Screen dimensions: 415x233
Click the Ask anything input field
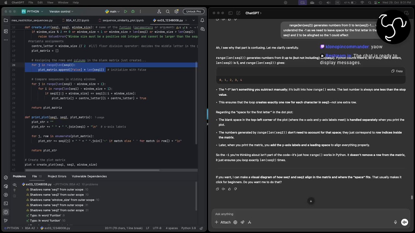click(x=311, y=214)
